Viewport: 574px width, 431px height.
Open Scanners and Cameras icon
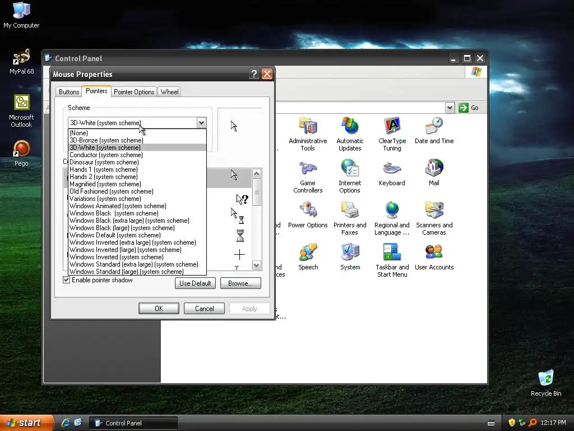pos(434,218)
